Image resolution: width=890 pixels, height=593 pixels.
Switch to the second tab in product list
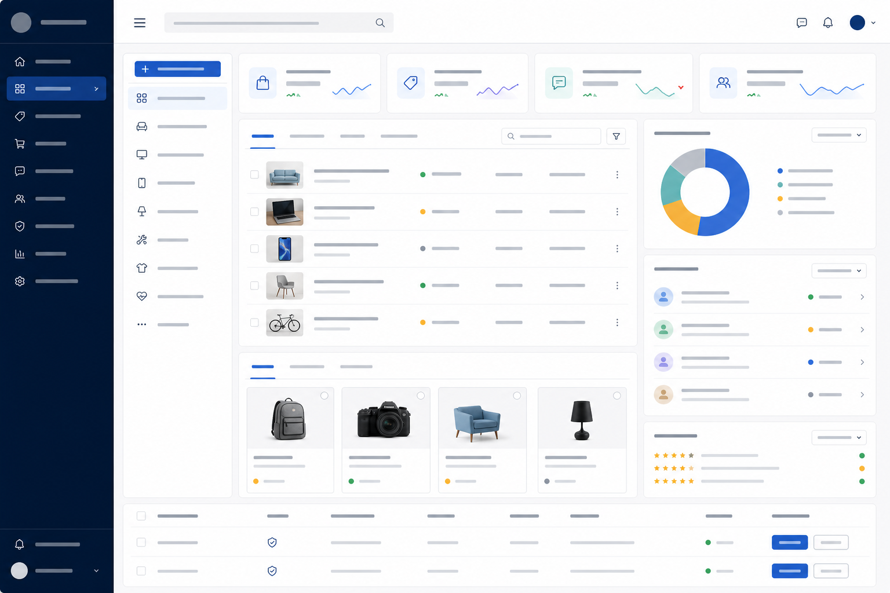coord(307,136)
